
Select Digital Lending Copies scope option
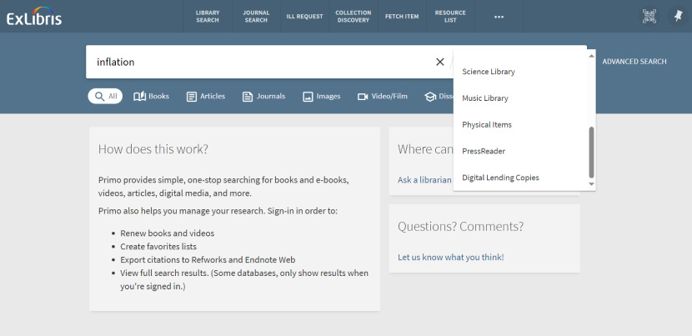500,178
